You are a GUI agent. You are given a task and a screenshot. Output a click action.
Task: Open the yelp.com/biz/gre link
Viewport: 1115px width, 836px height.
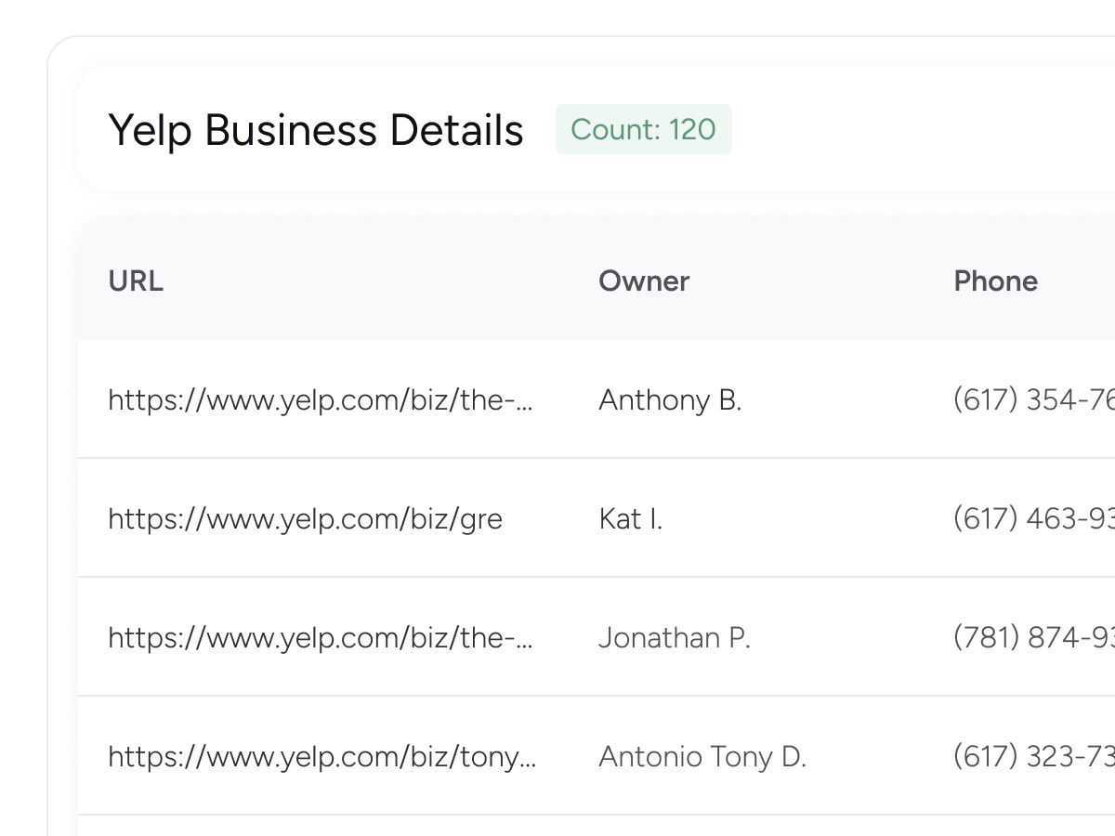[x=305, y=518]
